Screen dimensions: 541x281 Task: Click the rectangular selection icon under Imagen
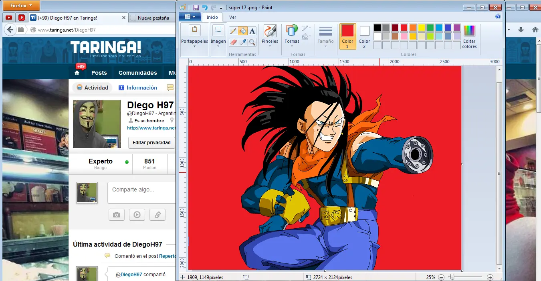pyautogui.click(x=218, y=30)
